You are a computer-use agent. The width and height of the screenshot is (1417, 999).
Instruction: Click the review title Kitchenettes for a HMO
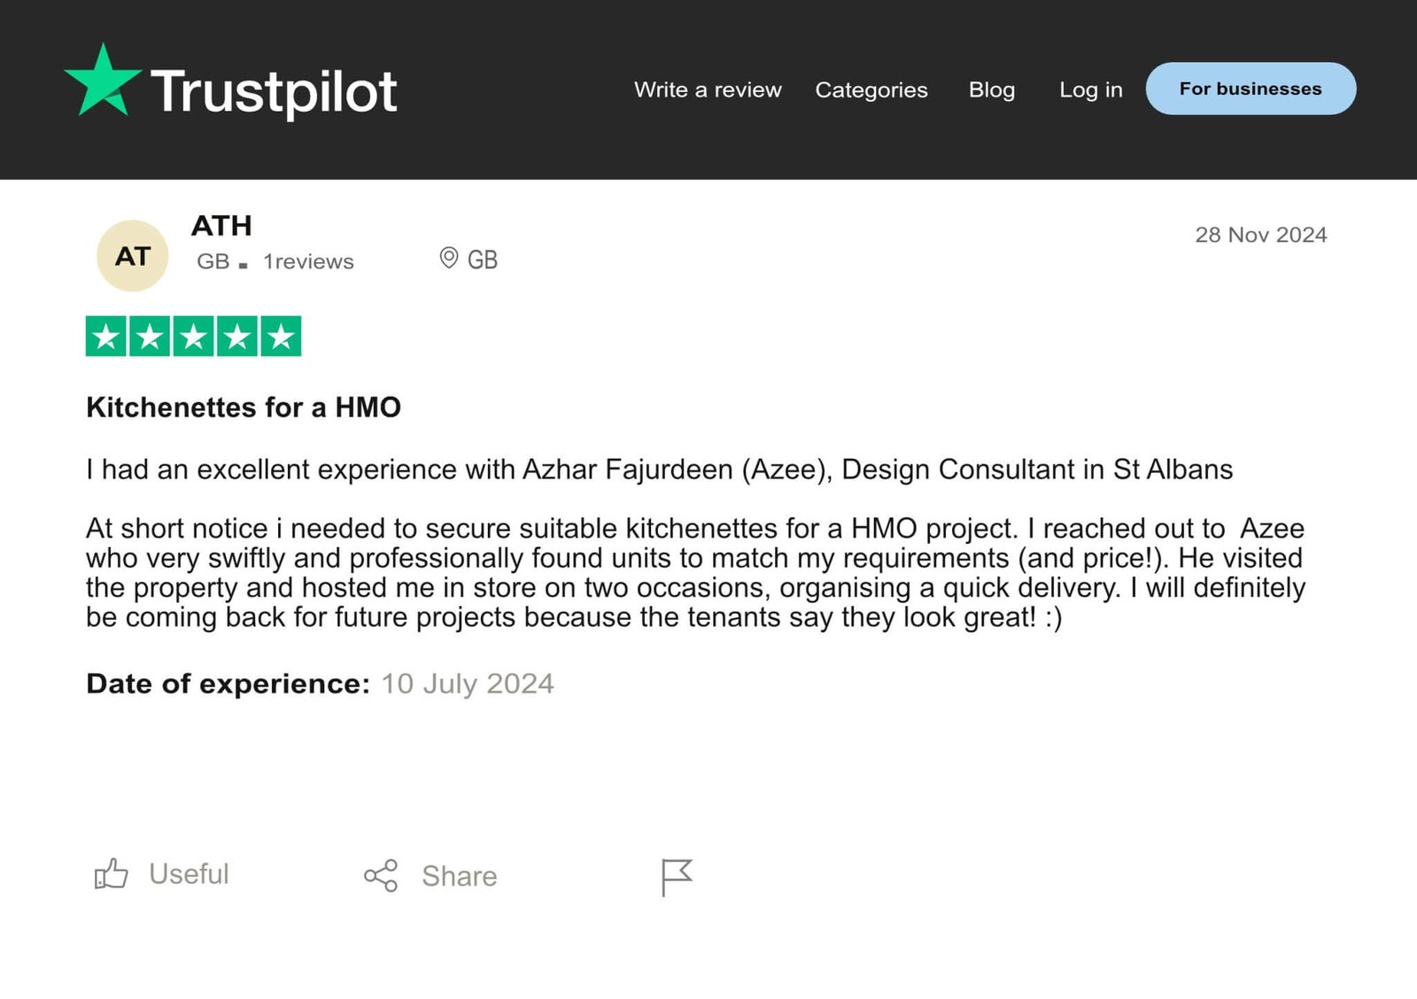tap(244, 407)
